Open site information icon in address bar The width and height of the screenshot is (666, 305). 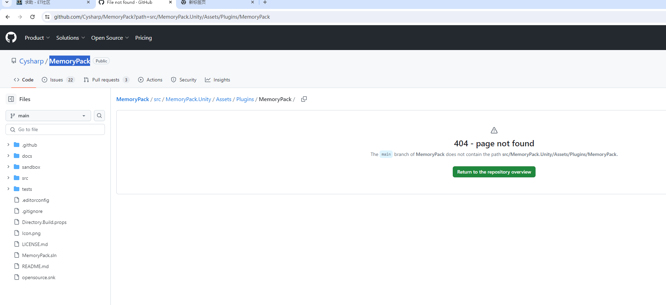[47, 17]
